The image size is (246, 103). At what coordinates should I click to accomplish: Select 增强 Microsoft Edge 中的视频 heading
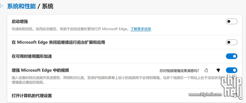click(x=40, y=70)
